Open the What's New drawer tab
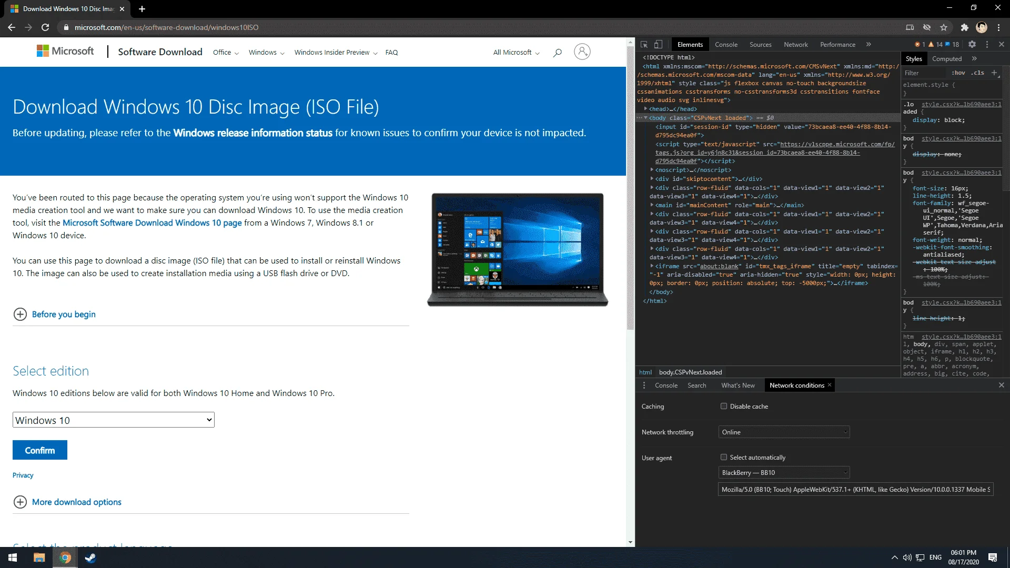The width and height of the screenshot is (1010, 568). click(x=738, y=386)
